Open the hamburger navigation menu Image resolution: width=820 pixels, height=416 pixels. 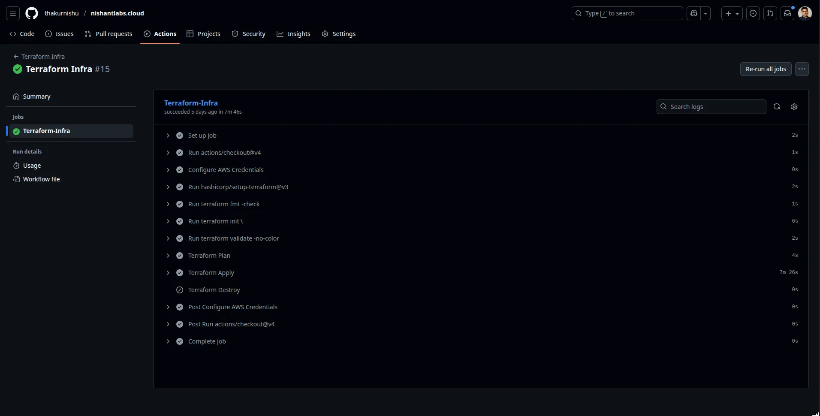[13, 13]
